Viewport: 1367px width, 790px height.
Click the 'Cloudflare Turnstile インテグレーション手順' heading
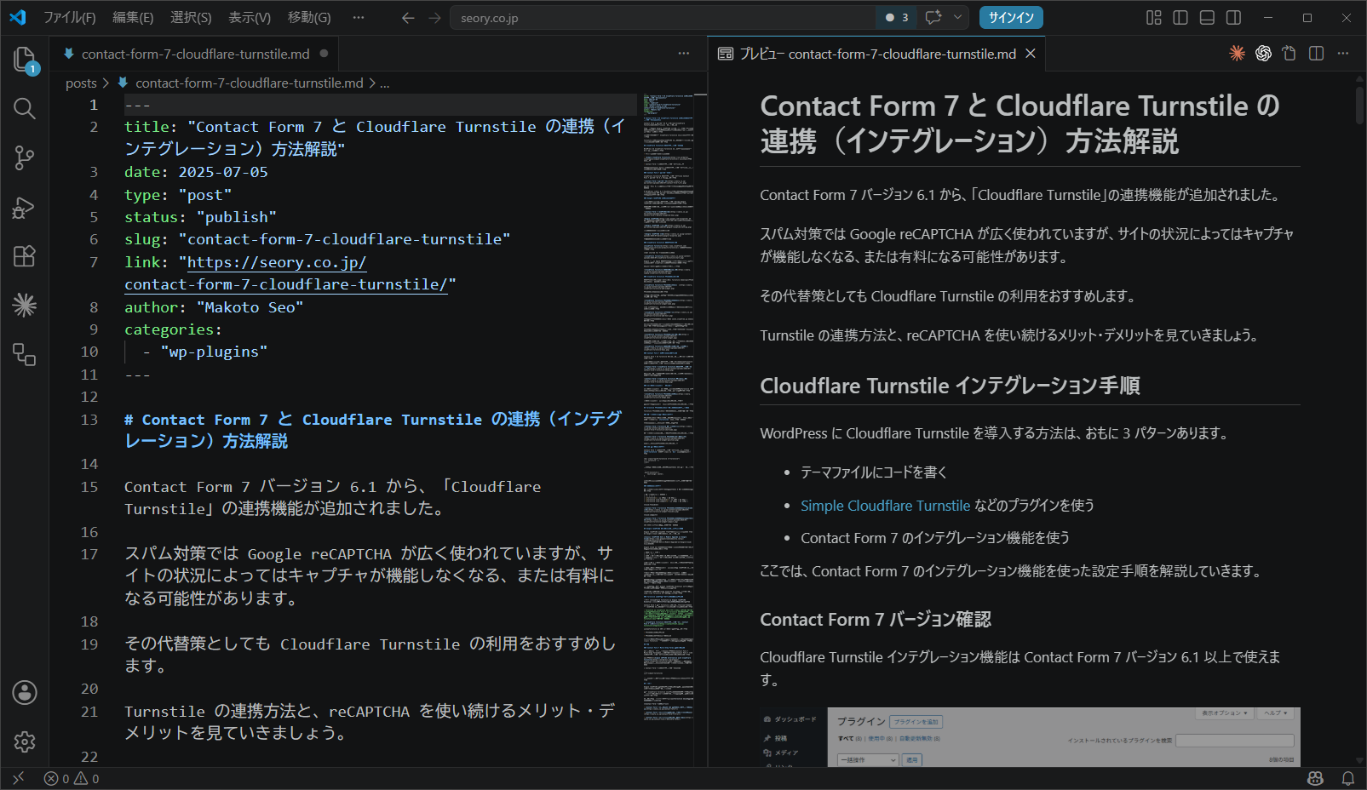pyautogui.click(x=951, y=386)
